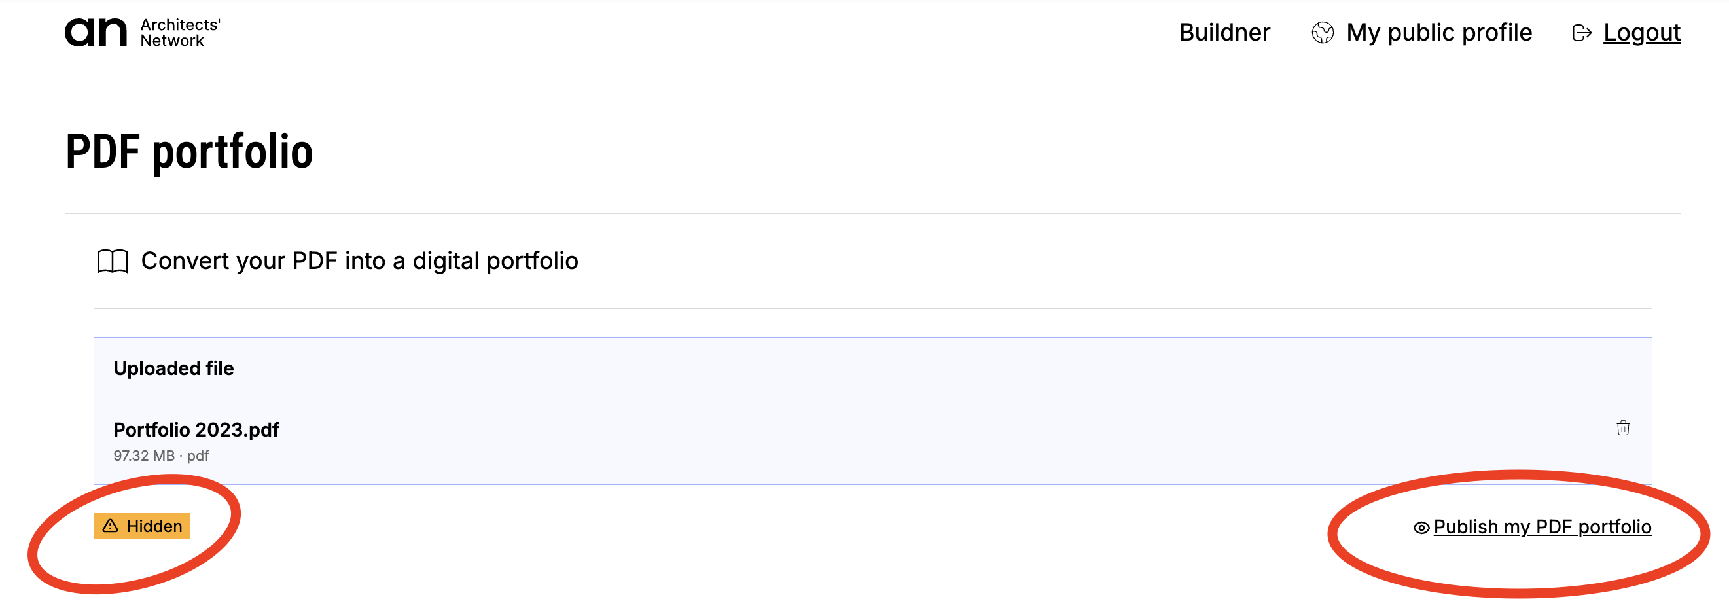Click the 'pdf' file type text
The image size is (1729, 610).
click(x=198, y=456)
